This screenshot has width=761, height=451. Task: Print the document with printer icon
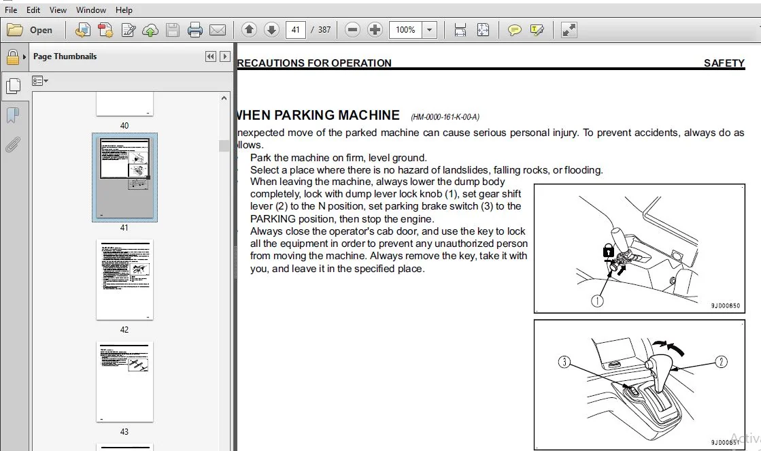[x=195, y=30]
